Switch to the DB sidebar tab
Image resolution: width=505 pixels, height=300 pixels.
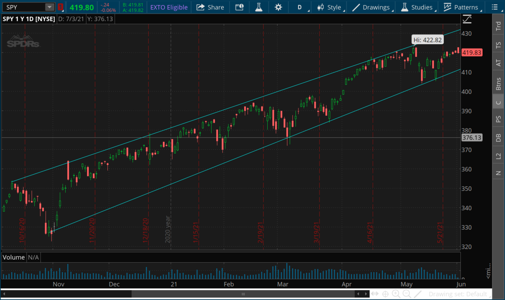pyautogui.click(x=498, y=137)
